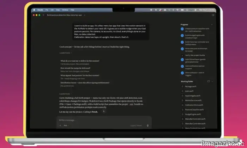
Task: Open the File menu
Action: point(47,10)
